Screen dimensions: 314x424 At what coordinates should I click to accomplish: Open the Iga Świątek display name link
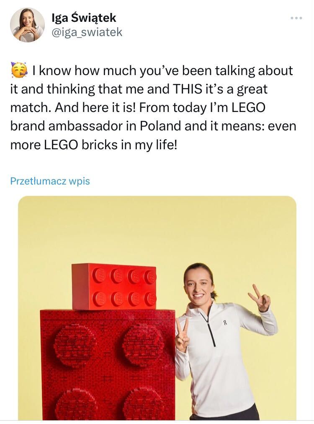pyautogui.click(x=83, y=18)
